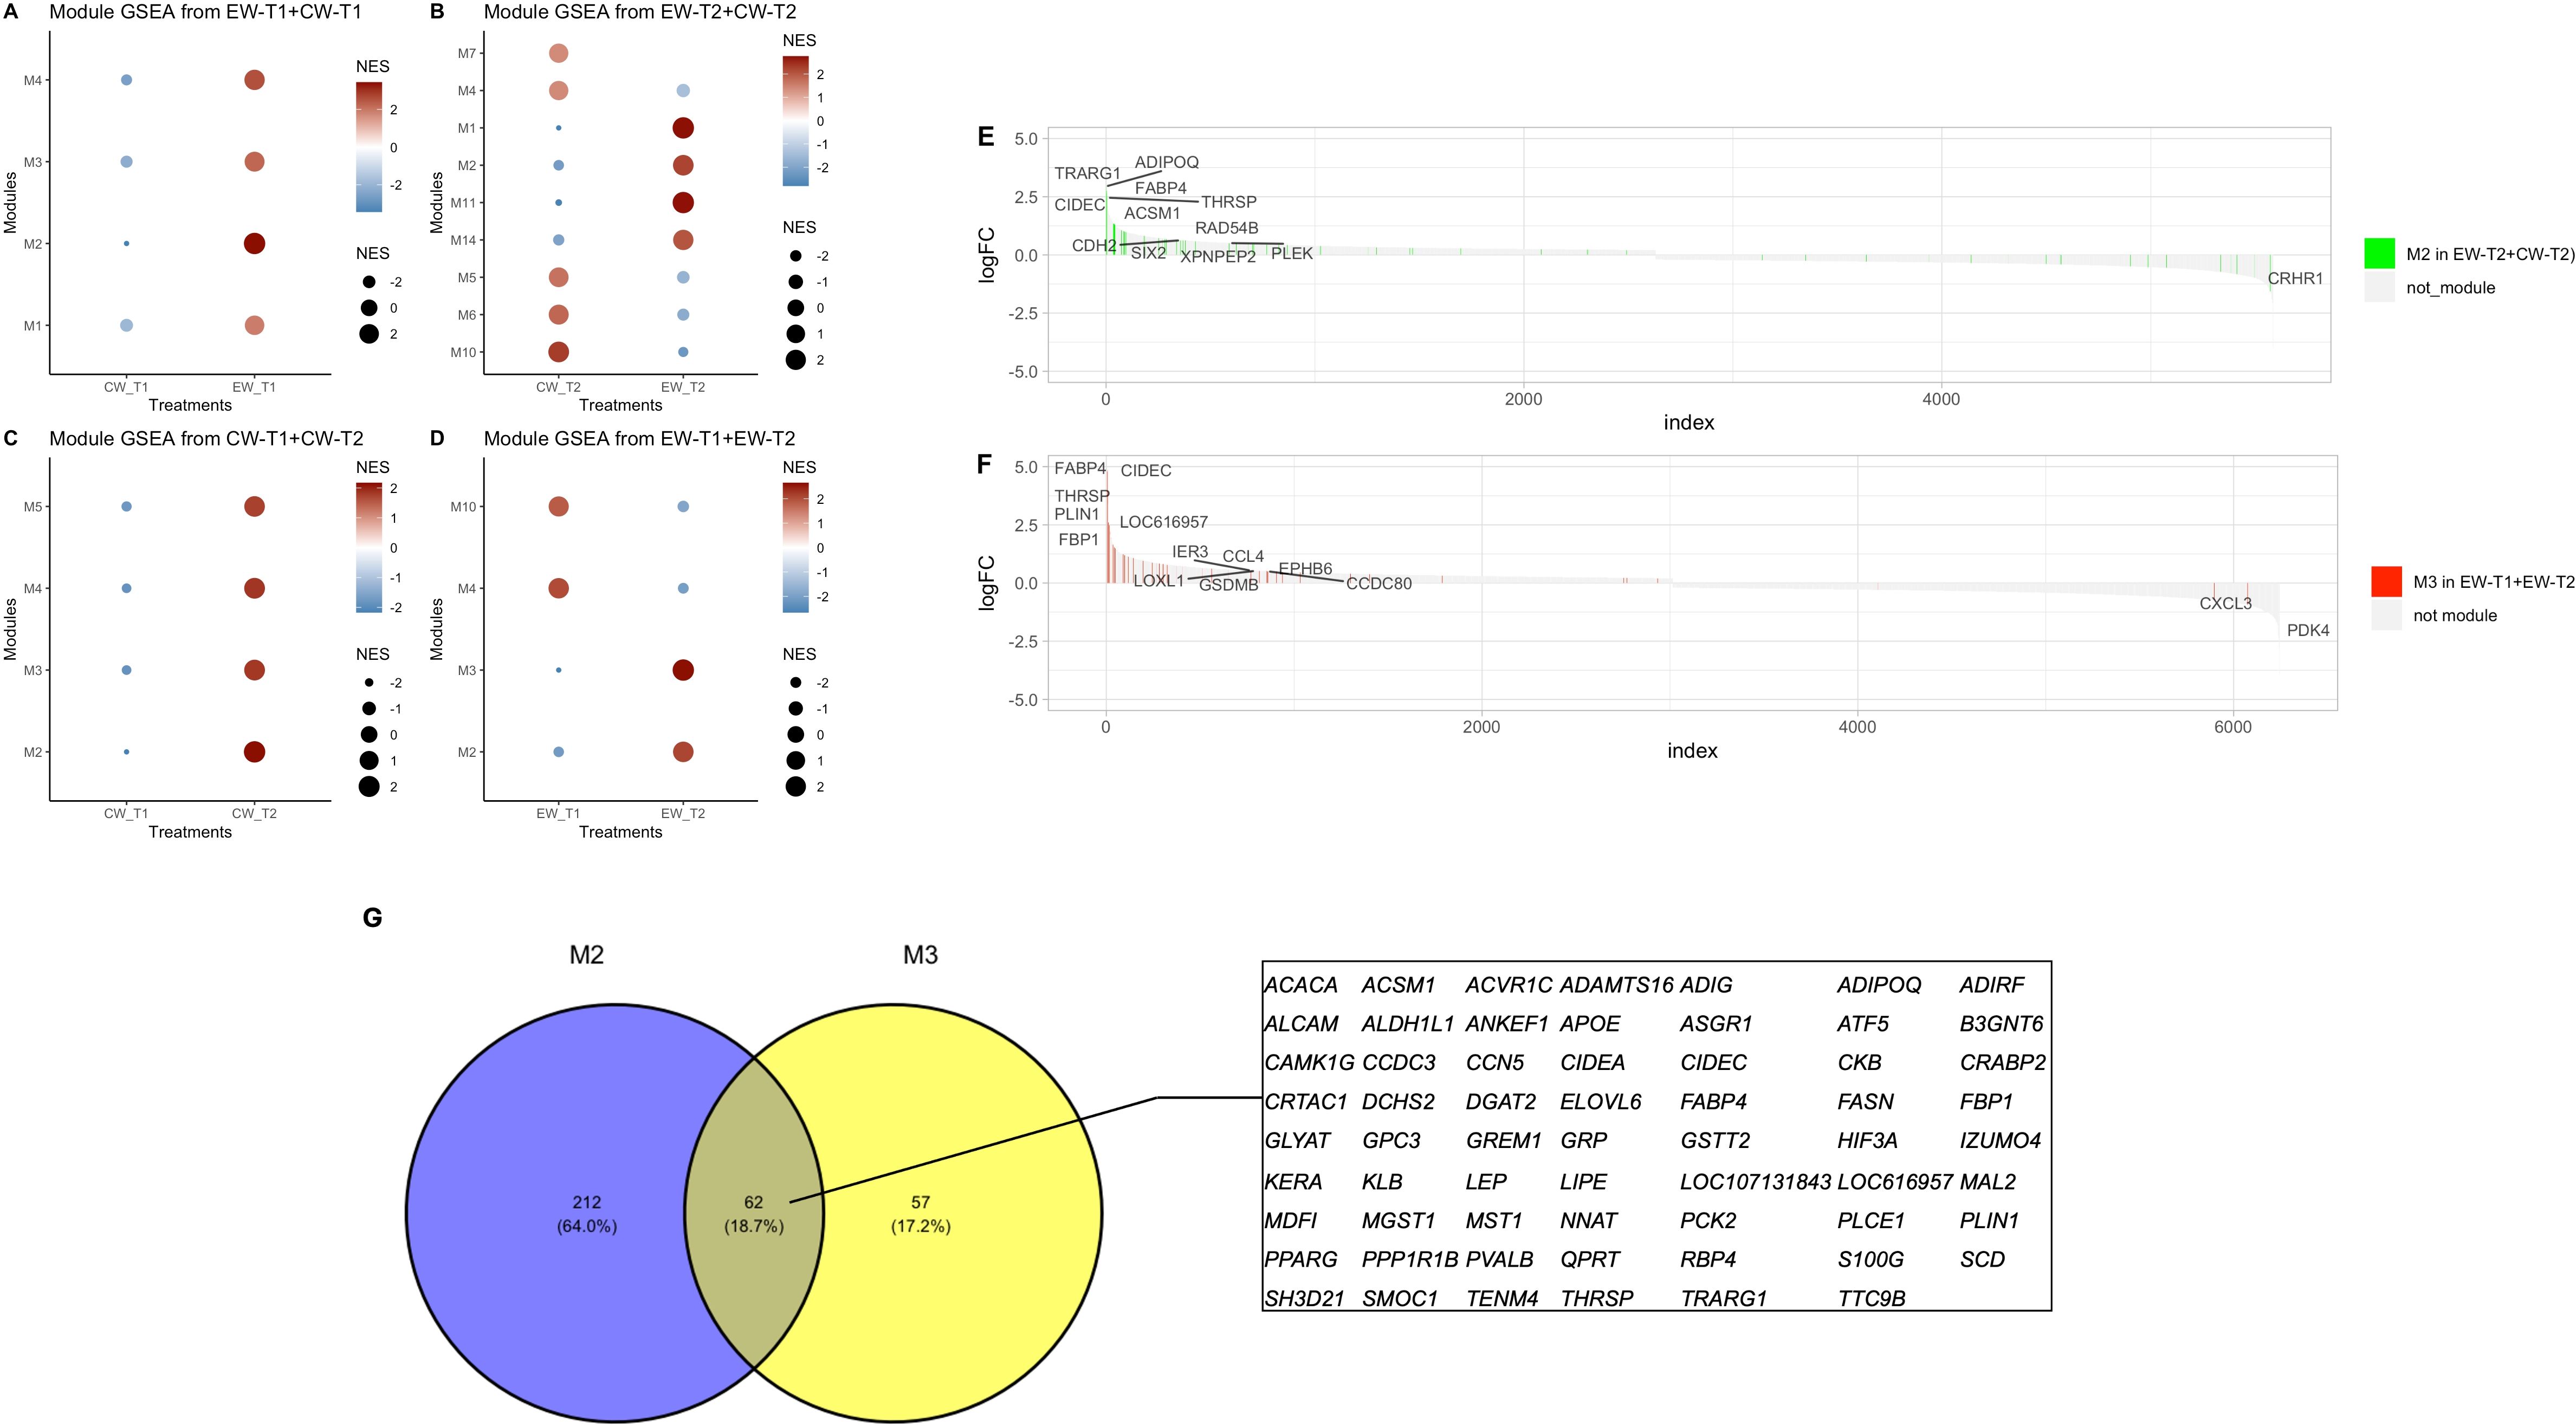Click ACACA in the gene table
Image resolution: width=2576 pixels, height=1427 pixels.
1301,985
